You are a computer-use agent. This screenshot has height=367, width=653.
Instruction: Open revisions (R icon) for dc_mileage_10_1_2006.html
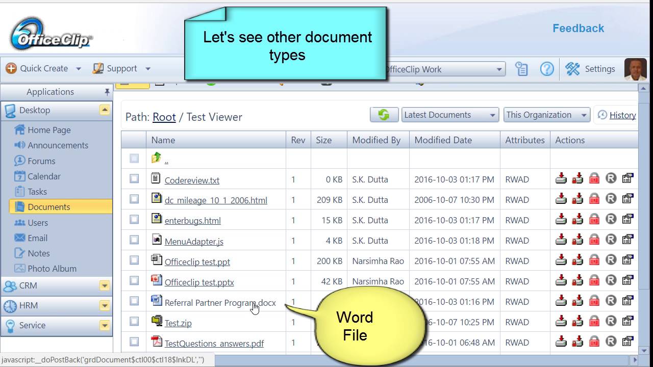pyautogui.click(x=611, y=198)
